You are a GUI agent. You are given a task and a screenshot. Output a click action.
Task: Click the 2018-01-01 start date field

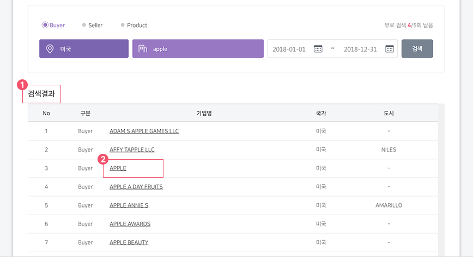[289, 49]
